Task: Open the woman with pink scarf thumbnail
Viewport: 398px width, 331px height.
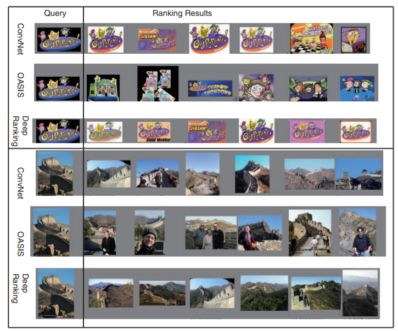Action: 260,233
